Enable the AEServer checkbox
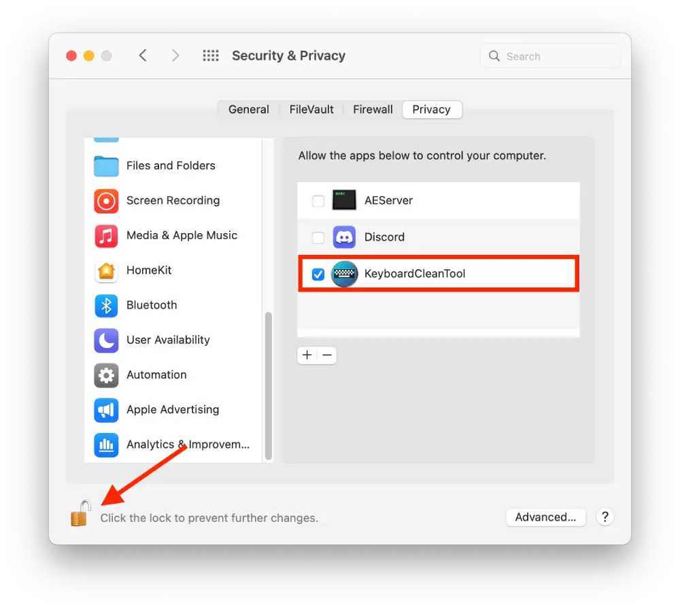The image size is (680, 609). (318, 201)
